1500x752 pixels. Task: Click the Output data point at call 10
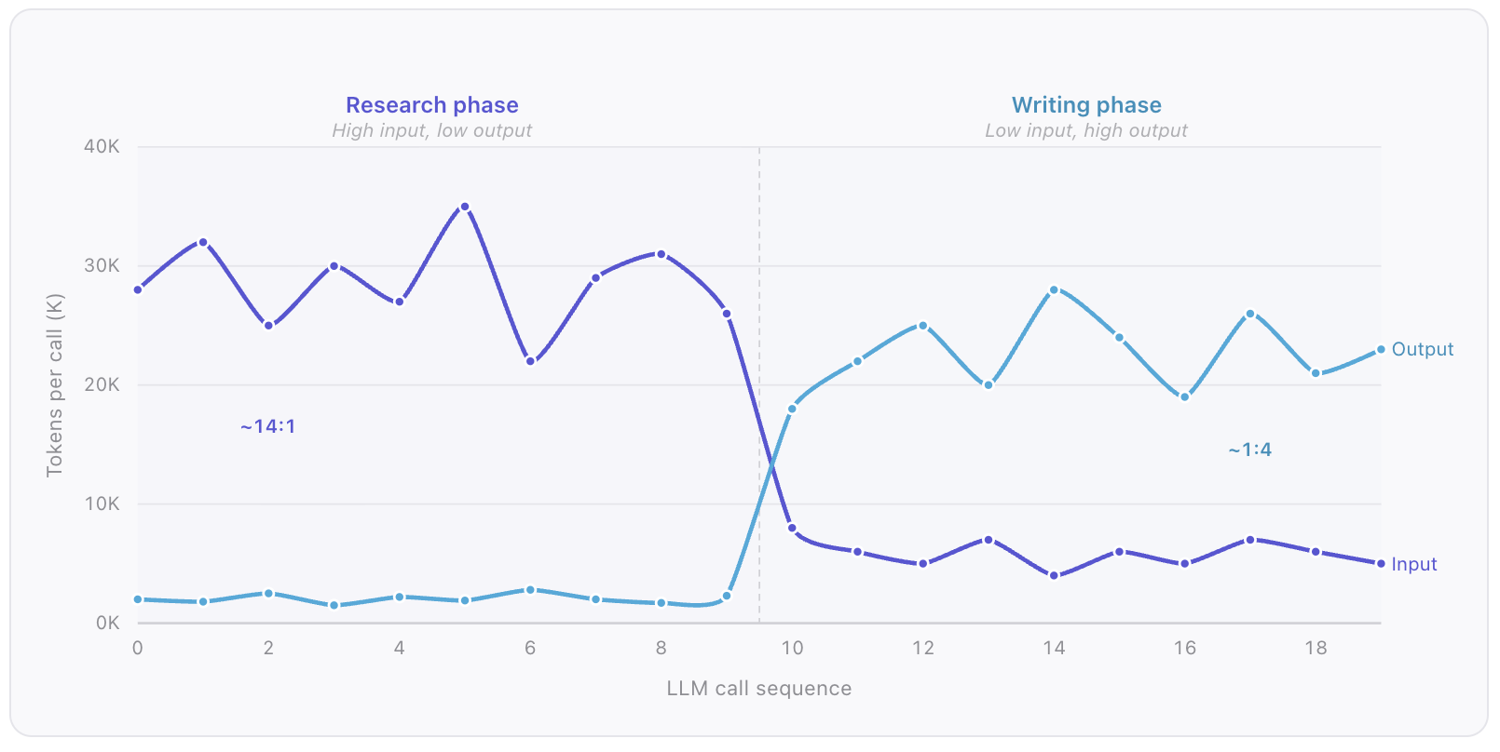pos(792,409)
